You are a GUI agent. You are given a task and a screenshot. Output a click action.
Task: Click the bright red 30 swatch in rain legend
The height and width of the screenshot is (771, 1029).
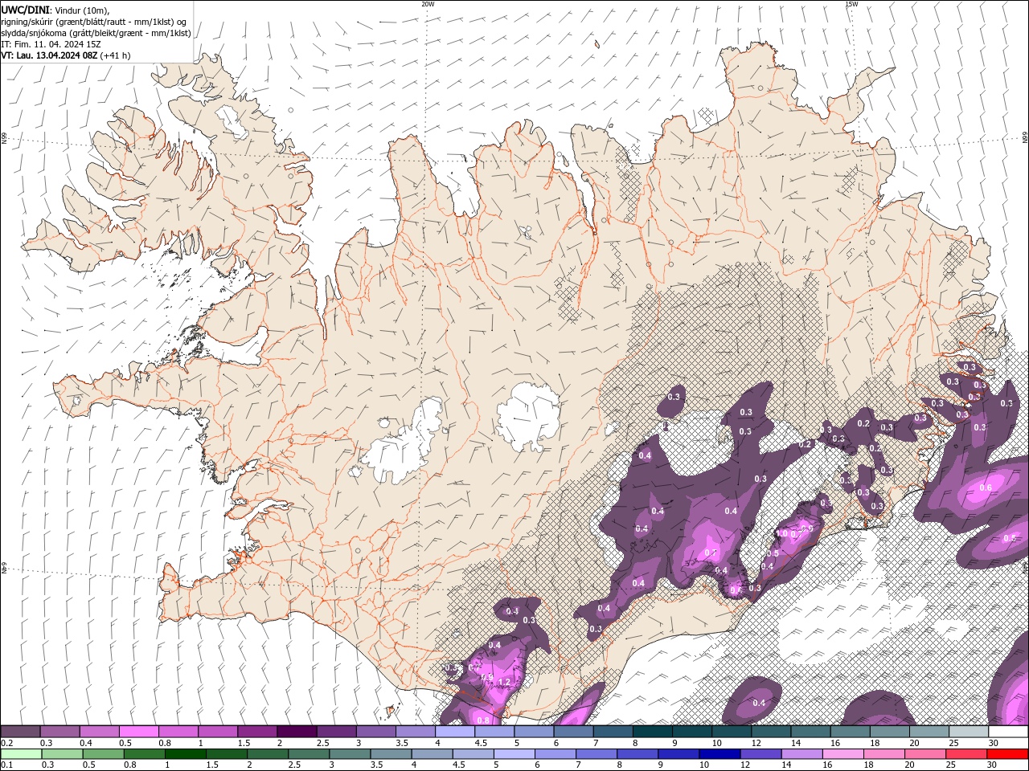pyautogui.click(x=1007, y=754)
